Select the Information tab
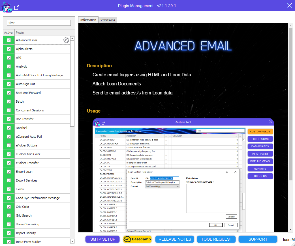This screenshot has height=246, width=295. pos(88,20)
